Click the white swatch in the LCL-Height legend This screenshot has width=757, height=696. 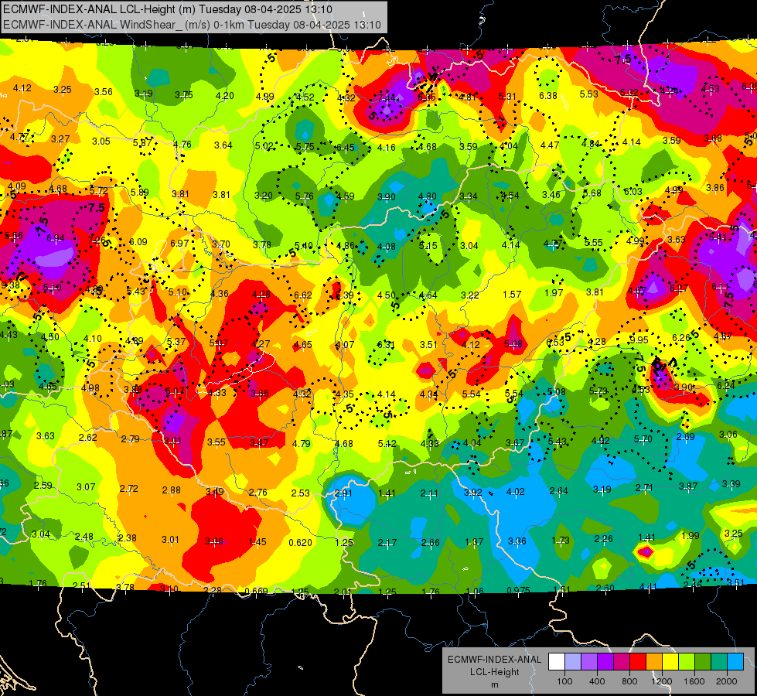point(557,662)
